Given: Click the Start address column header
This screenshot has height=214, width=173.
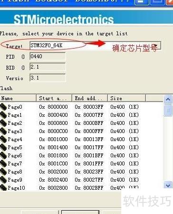Looking at the screenshot, I should click(54, 98).
